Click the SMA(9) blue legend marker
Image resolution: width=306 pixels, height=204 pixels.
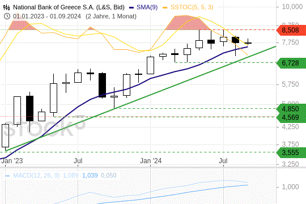[131, 7]
